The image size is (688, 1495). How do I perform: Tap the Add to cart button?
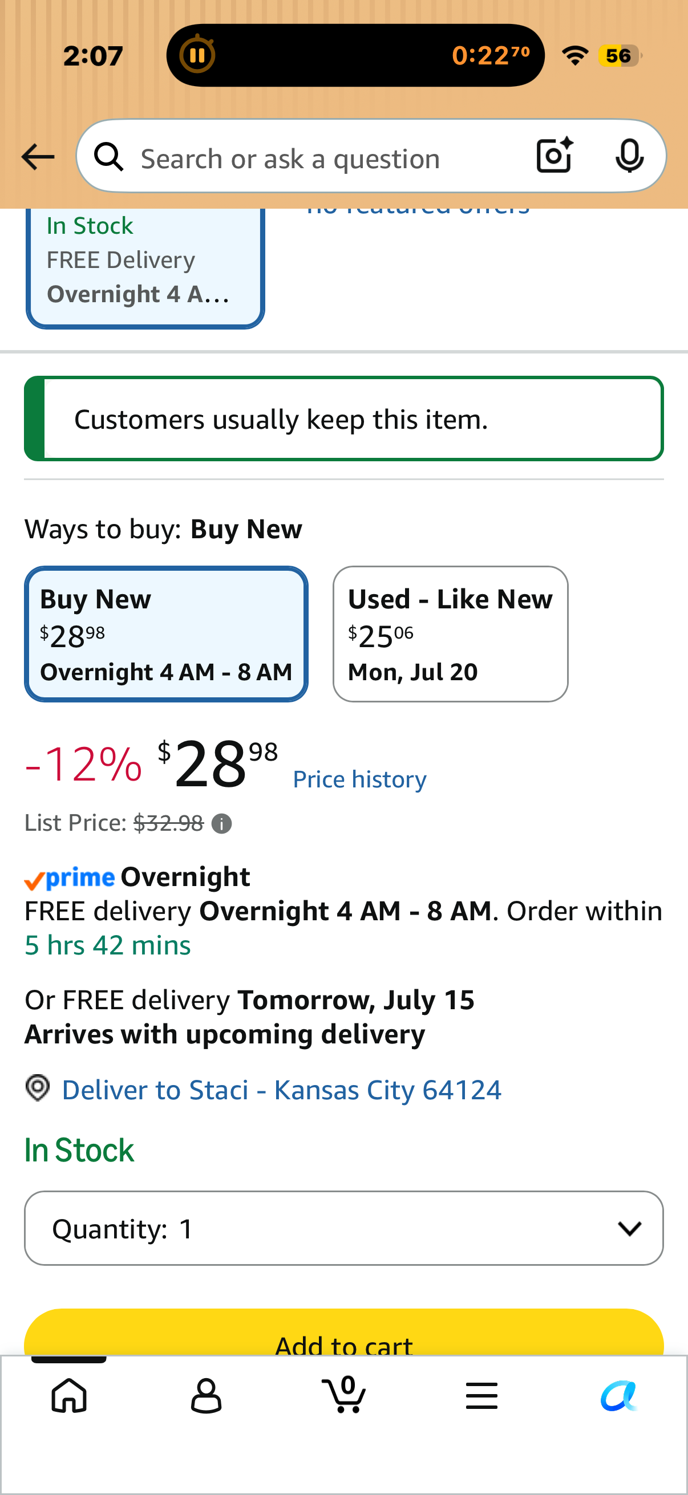[343, 1332]
